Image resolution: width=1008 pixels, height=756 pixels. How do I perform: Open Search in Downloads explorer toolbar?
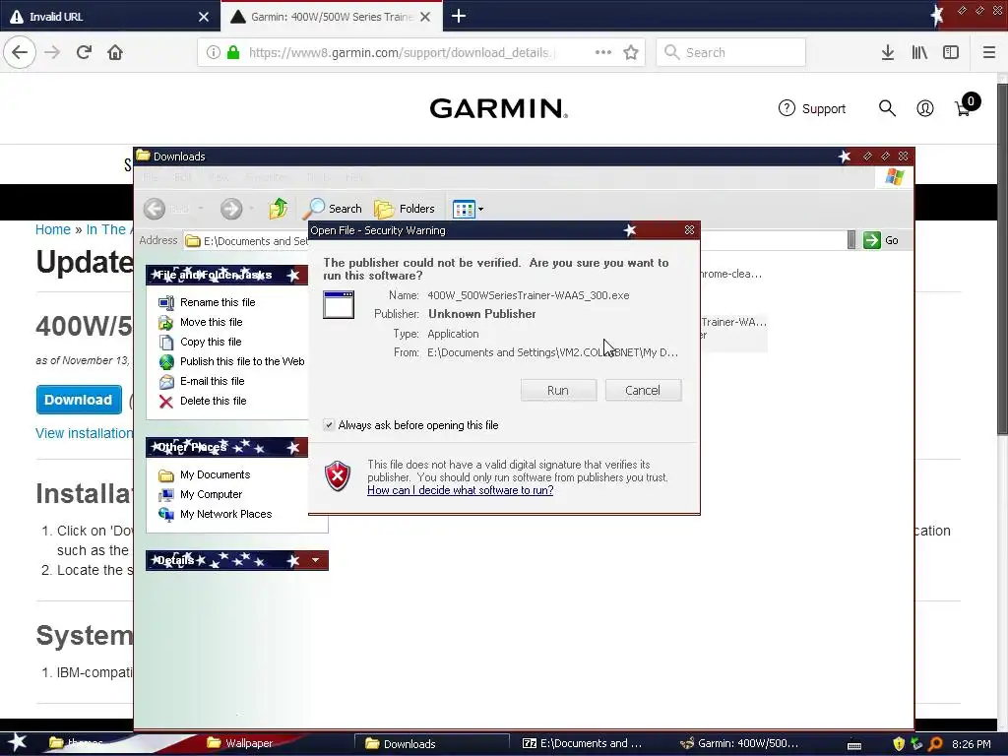tap(333, 209)
